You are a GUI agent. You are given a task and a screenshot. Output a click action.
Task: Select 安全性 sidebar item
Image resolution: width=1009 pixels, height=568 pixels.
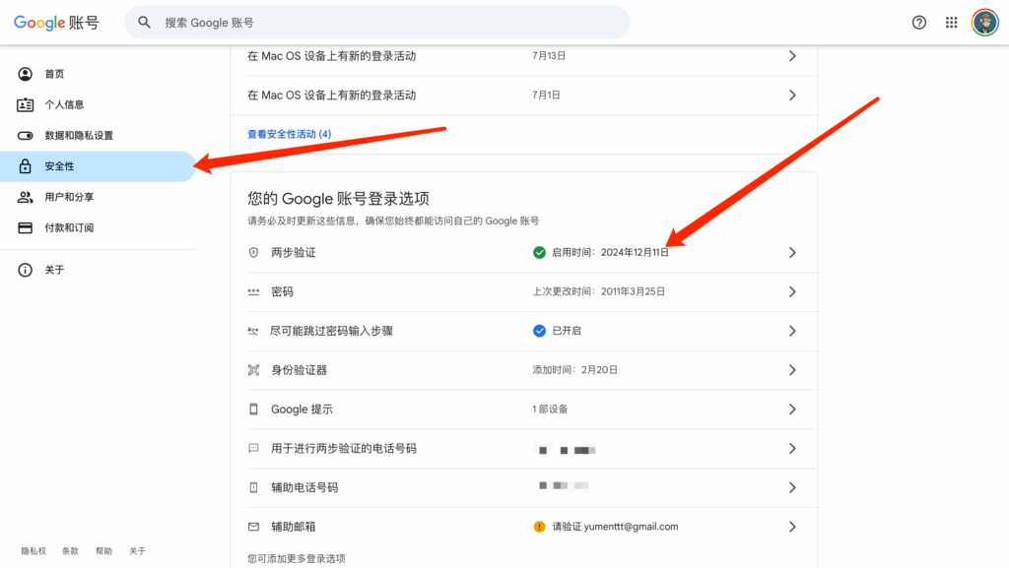tap(98, 166)
